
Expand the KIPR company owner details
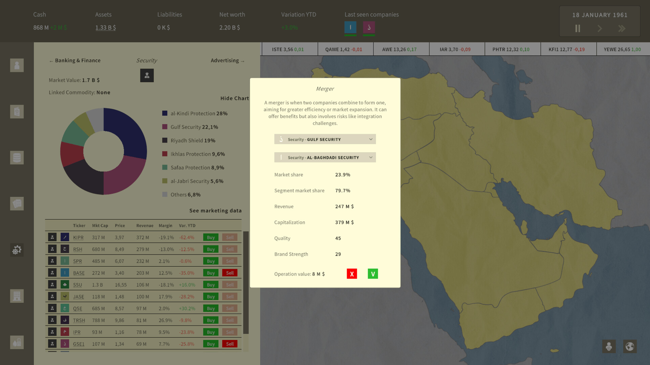point(52,237)
